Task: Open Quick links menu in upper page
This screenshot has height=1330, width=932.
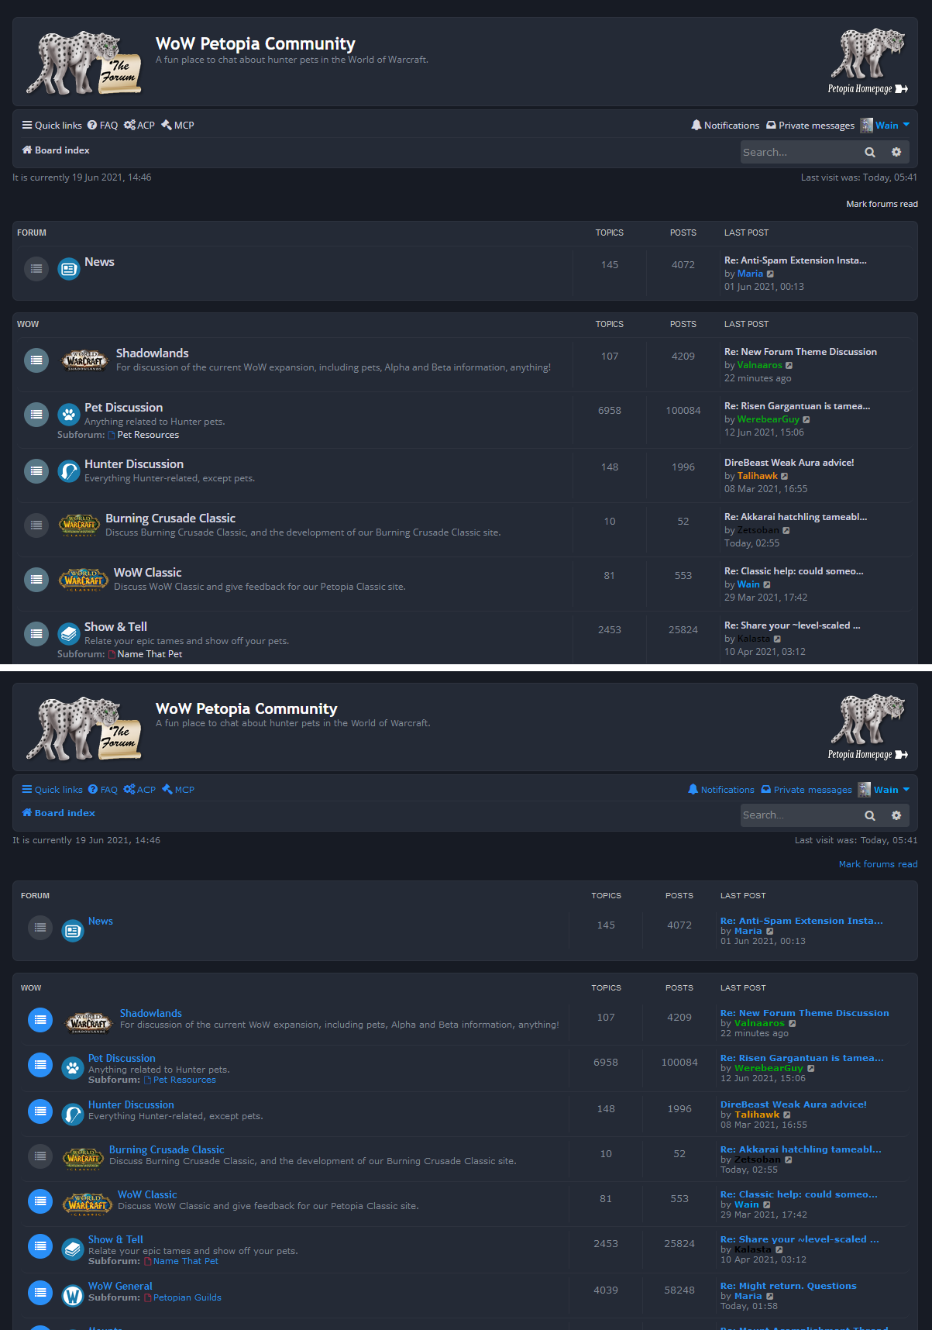Action: [x=52, y=126]
